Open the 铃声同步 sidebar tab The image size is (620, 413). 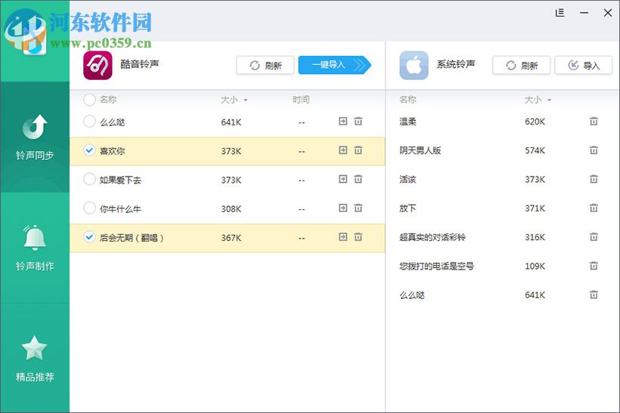(35, 137)
